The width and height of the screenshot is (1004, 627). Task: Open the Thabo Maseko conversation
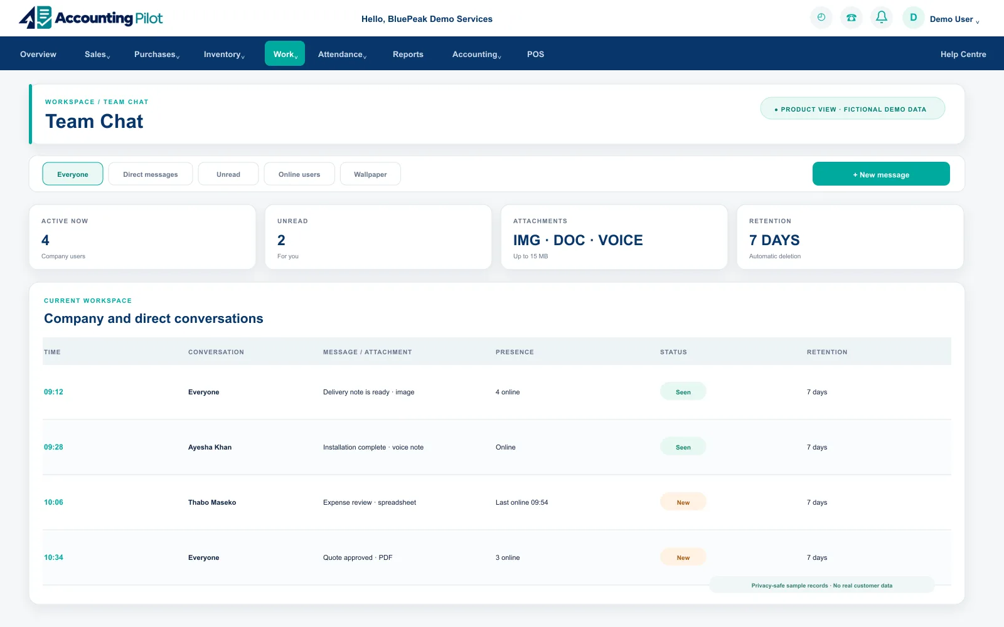click(x=212, y=502)
